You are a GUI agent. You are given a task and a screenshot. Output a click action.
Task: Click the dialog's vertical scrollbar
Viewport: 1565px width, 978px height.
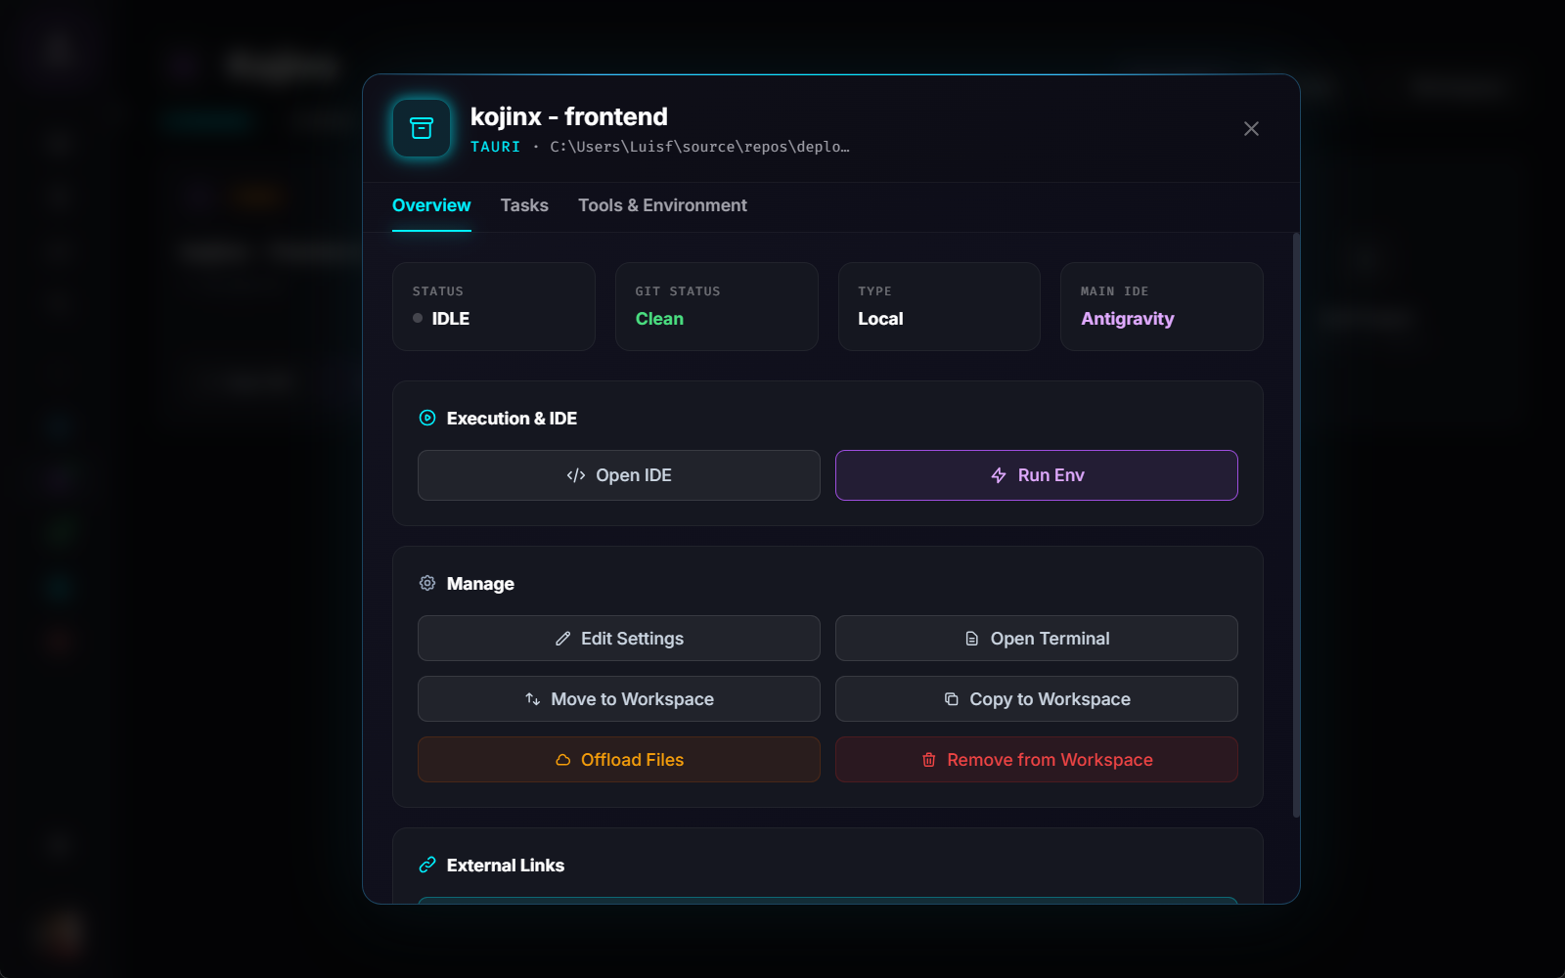click(1296, 525)
